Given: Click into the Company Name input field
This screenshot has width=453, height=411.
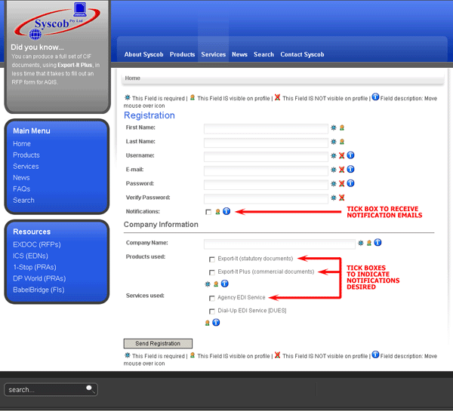Looking at the screenshot, I should tap(279, 244).
